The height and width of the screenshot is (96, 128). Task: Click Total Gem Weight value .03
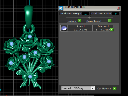(86, 14)
